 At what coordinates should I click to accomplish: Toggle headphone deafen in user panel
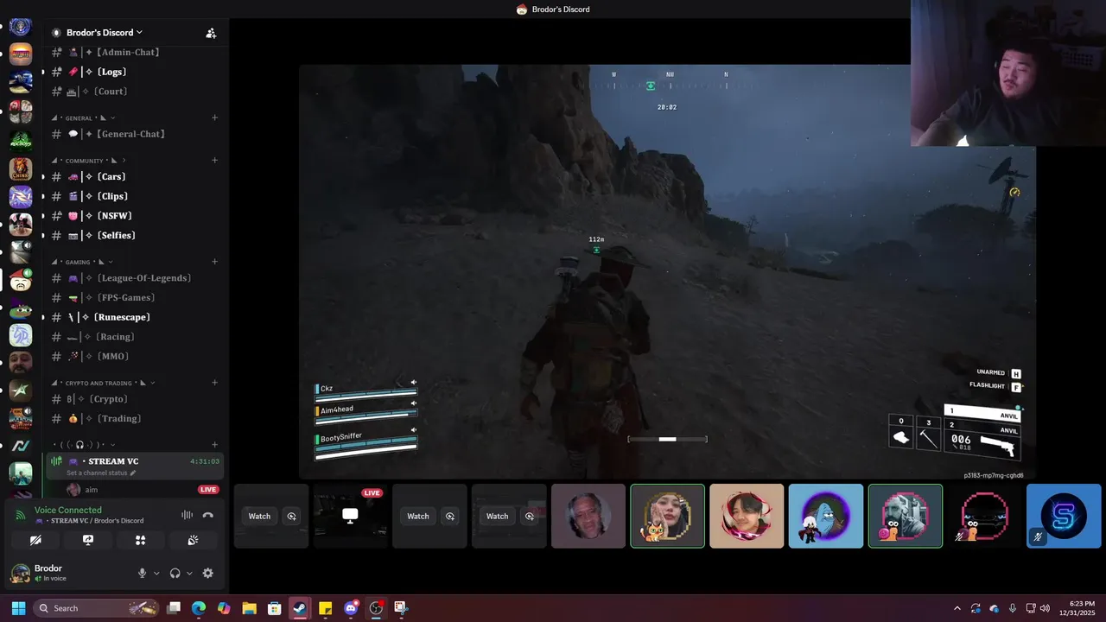click(x=175, y=573)
